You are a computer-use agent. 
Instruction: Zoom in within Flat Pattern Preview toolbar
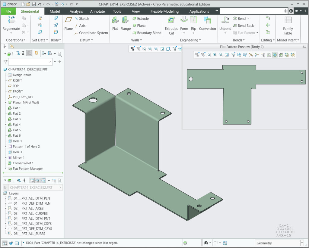(215, 55)
